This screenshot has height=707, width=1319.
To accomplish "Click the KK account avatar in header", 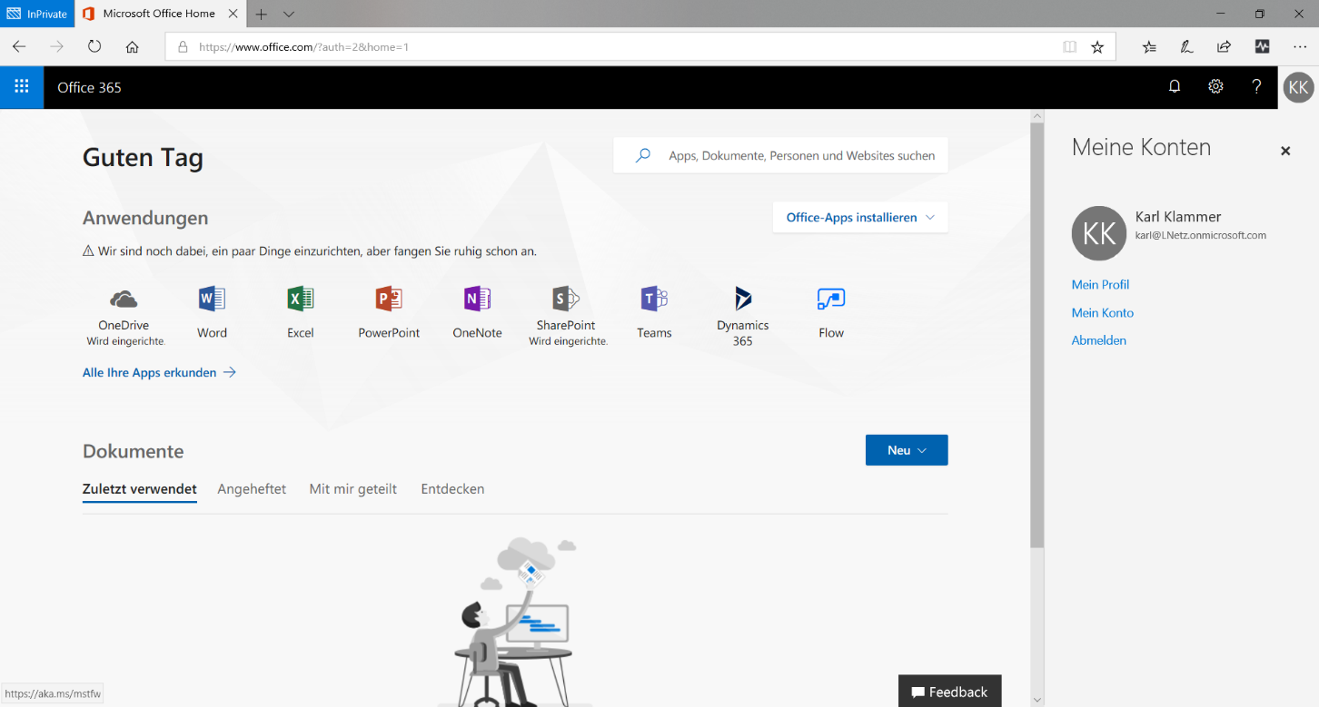I will [x=1298, y=87].
